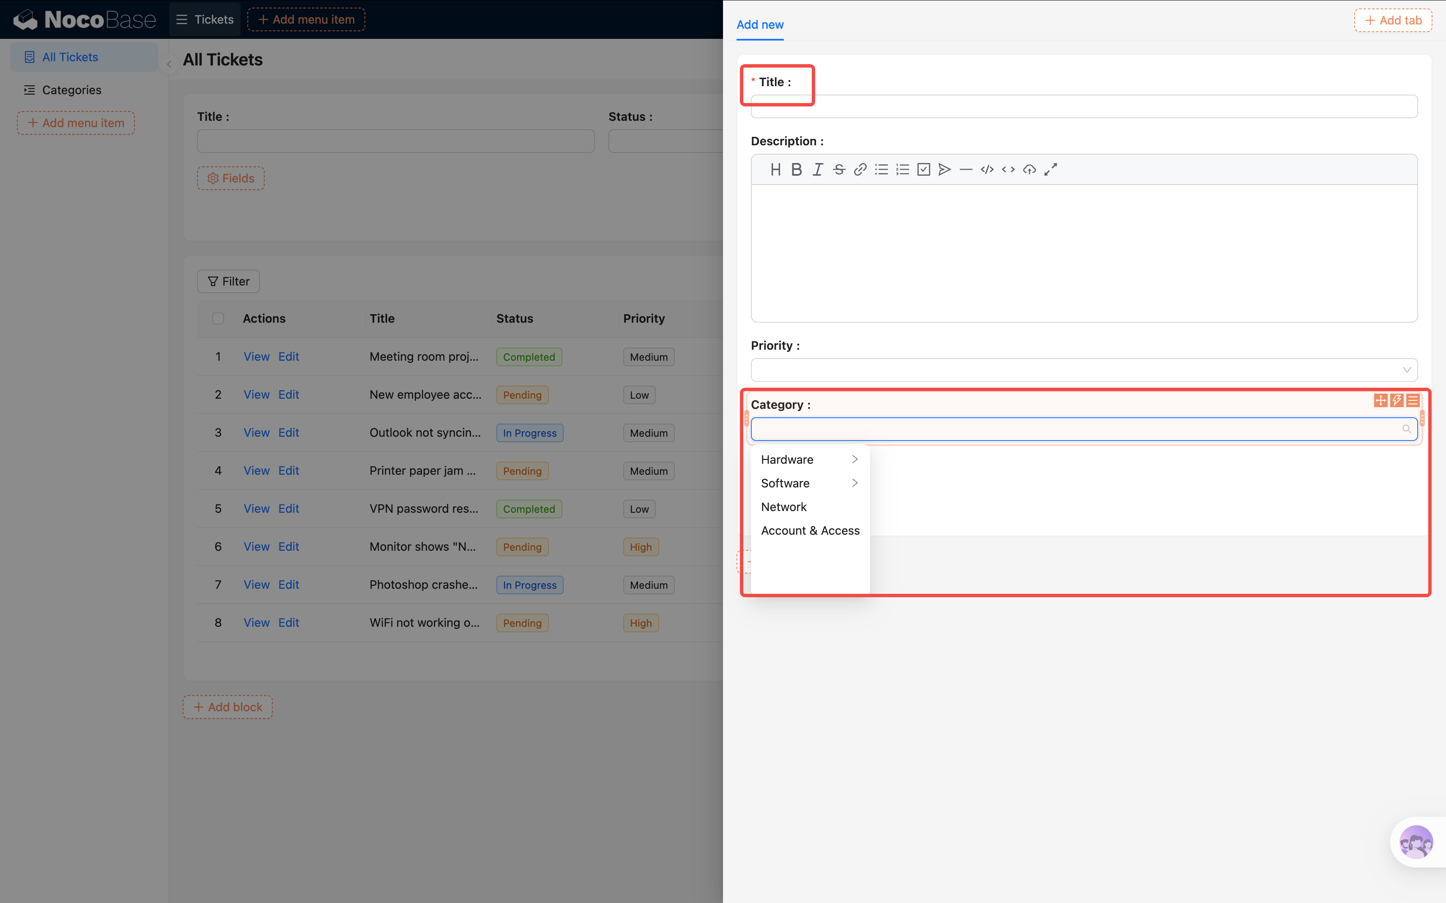Image resolution: width=1446 pixels, height=903 pixels.
Task: Insert code block with </> icon
Action: click(987, 170)
